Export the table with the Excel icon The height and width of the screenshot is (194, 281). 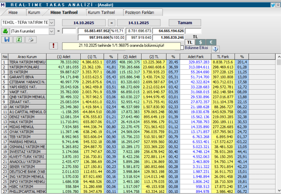pyautogui.click(x=19, y=40)
